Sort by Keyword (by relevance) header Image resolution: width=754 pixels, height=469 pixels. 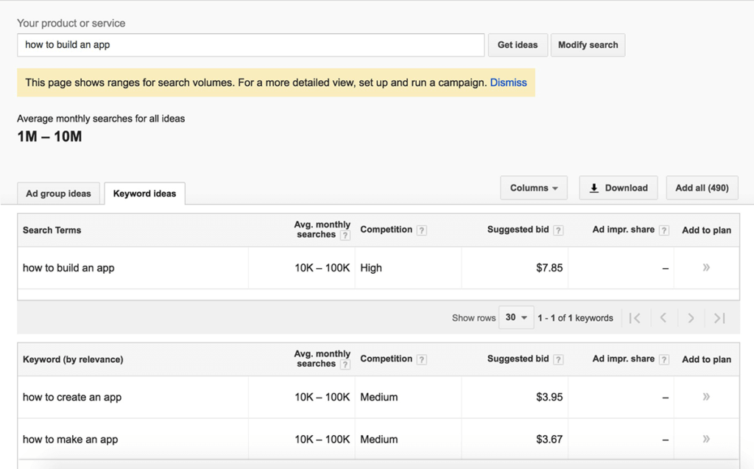(x=73, y=359)
